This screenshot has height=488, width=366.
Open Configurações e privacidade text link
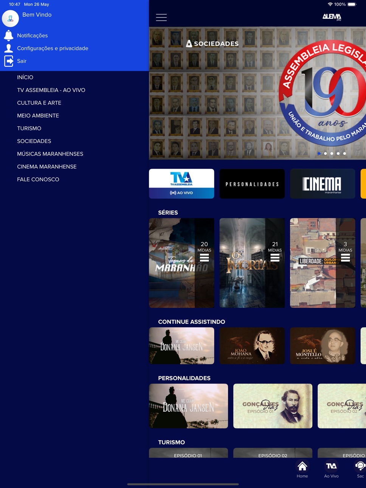tap(53, 48)
